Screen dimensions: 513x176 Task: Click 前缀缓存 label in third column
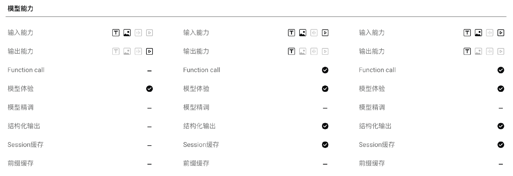[372, 163]
